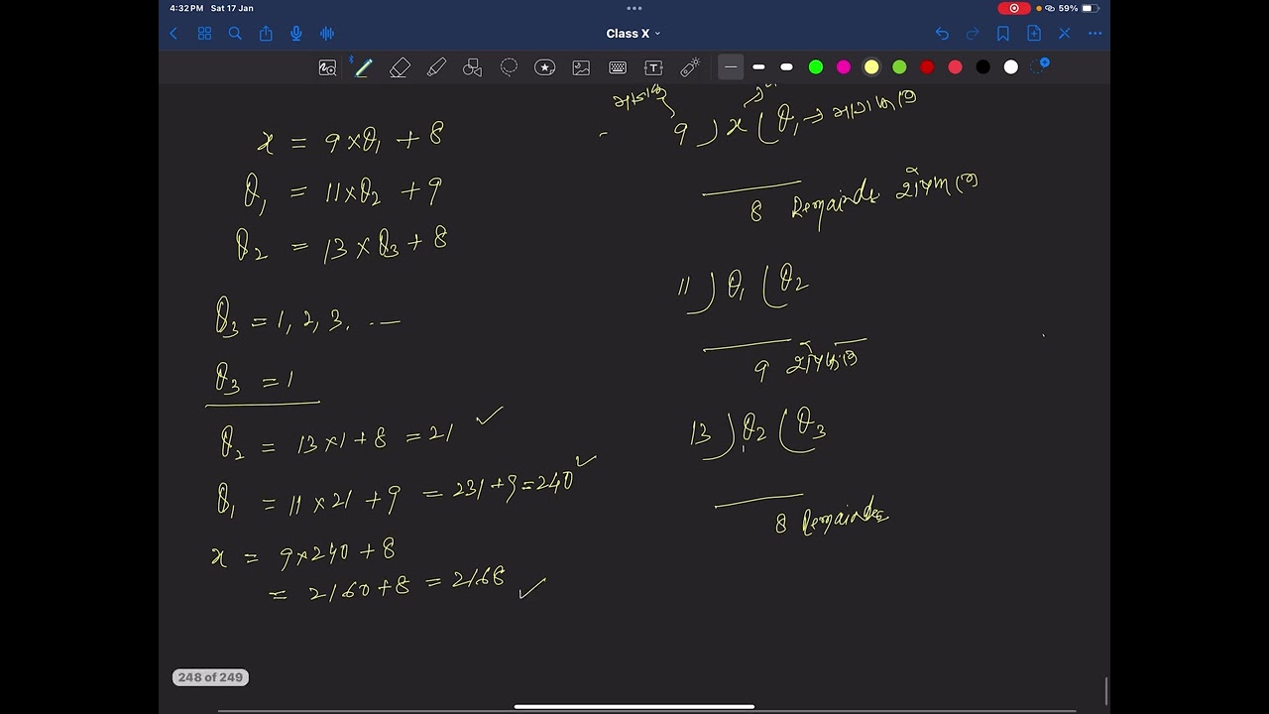Select the Eraser tool
Viewport: 1269px width, 714px height.
point(400,67)
